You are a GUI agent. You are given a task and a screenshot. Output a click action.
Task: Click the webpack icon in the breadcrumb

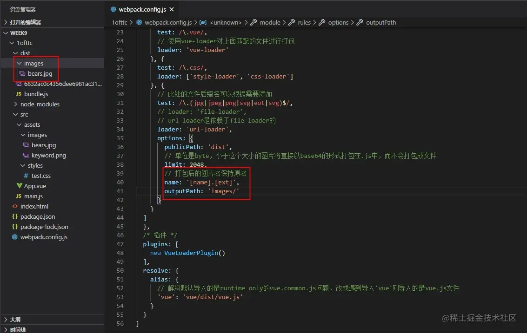(x=139, y=22)
